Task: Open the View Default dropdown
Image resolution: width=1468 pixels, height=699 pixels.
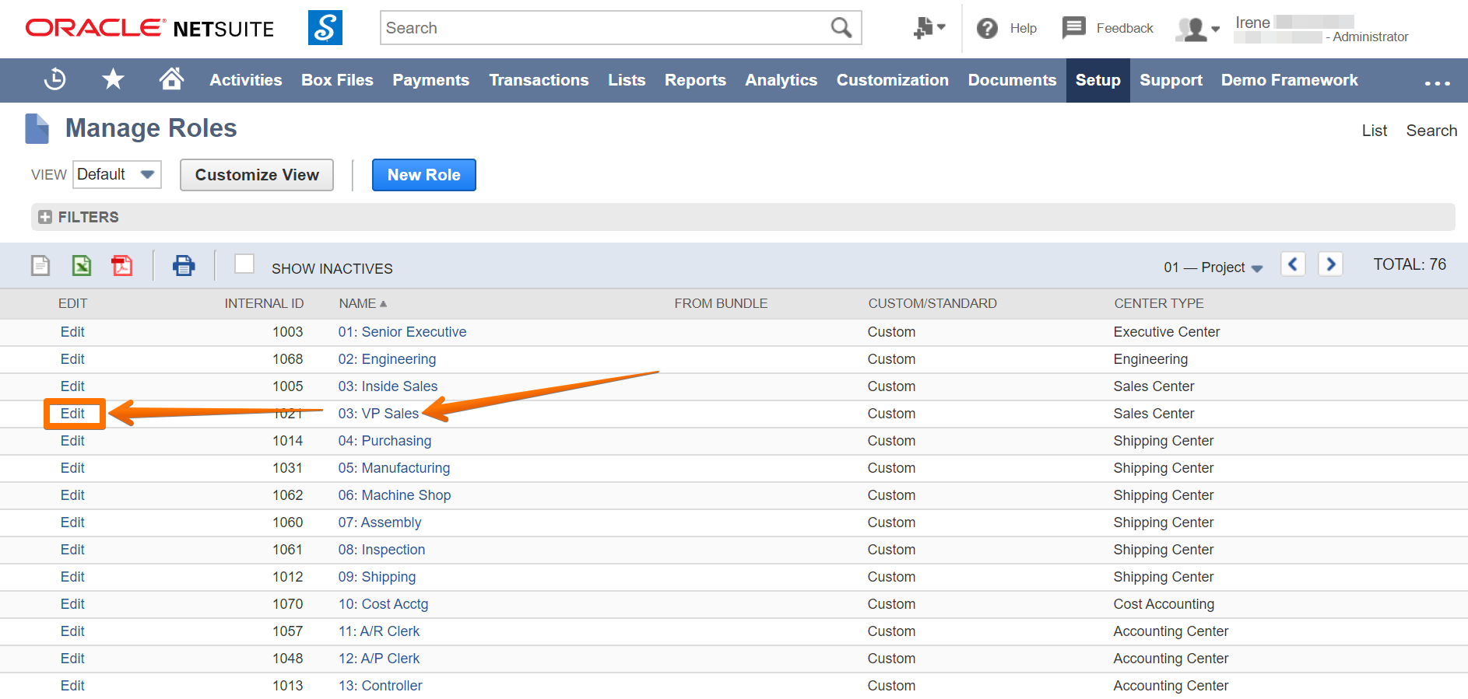Action: 117,174
